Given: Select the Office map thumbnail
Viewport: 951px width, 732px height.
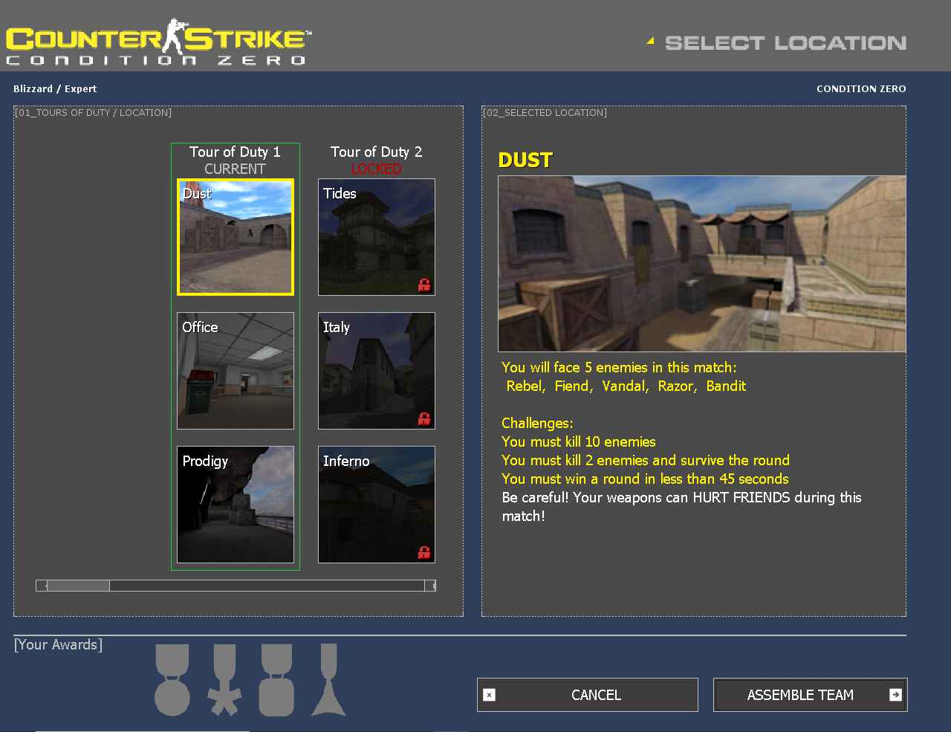Looking at the screenshot, I should pyautogui.click(x=236, y=371).
